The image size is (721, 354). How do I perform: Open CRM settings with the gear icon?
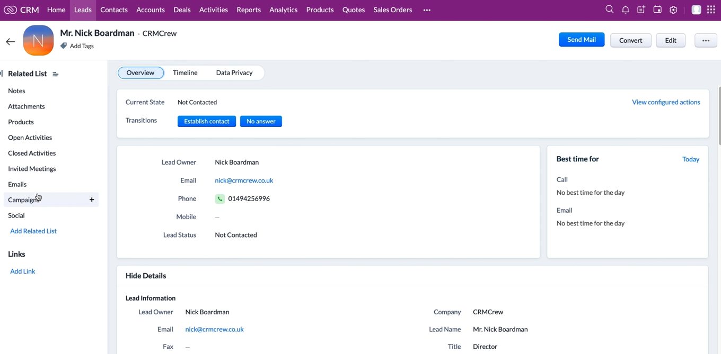click(x=673, y=9)
